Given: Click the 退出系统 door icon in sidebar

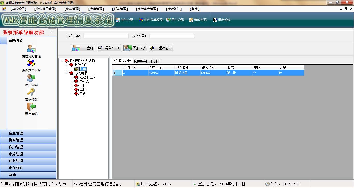Looking at the screenshot, I should (x=31, y=107).
